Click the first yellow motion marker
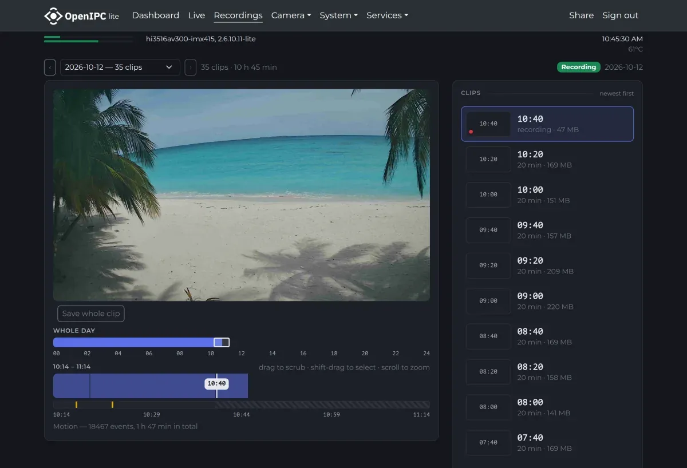This screenshot has height=468, width=687. coord(76,404)
